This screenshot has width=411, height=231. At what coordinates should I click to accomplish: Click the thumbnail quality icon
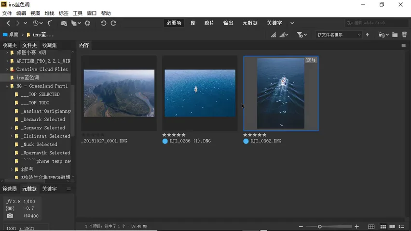coord(274,35)
